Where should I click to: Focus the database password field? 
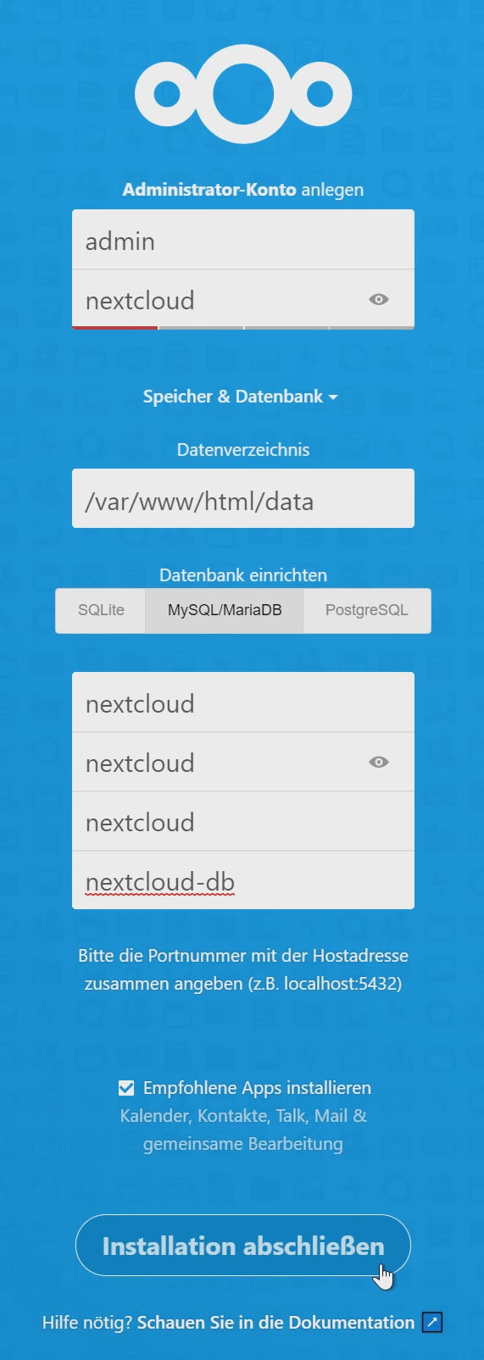[243, 762]
